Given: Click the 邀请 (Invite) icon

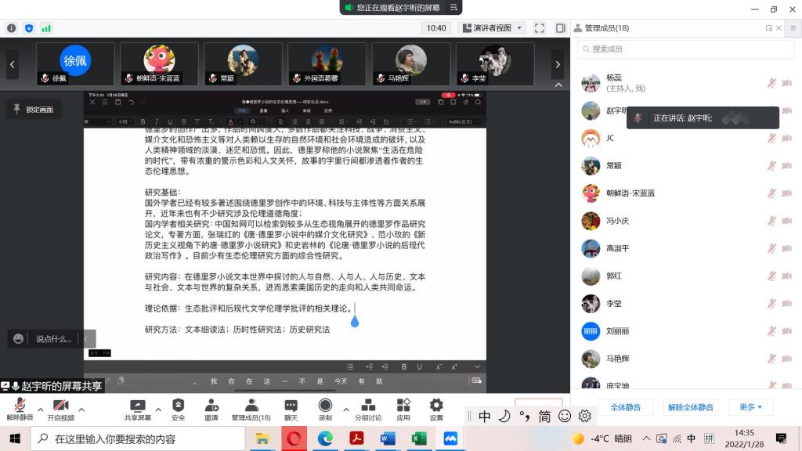Looking at the screenshot, I should [x=211, y=406].
